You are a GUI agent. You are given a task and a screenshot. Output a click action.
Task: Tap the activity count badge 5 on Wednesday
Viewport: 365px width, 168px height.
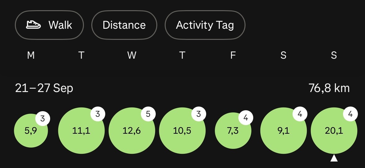tap(148, 114)
